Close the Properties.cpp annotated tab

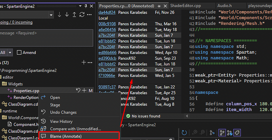coord(165,6)
